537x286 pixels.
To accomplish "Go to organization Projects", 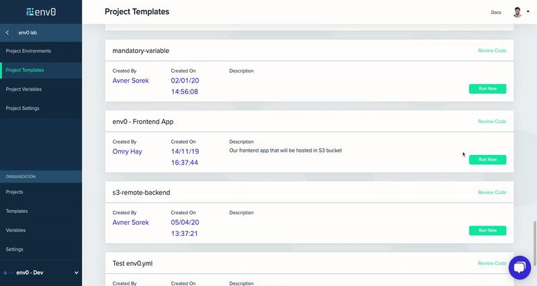I will [15, 192].
